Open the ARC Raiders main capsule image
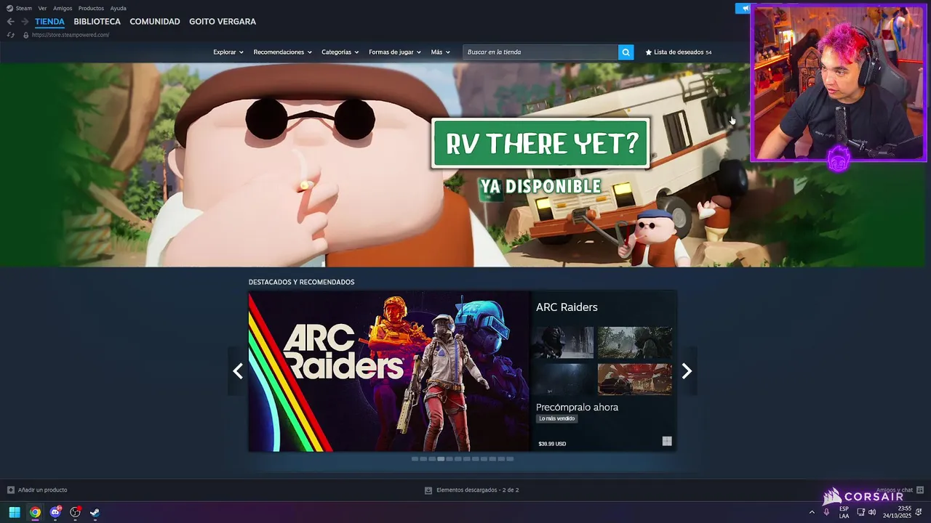This screenshot has height=523, width=931. click(389, 371)
